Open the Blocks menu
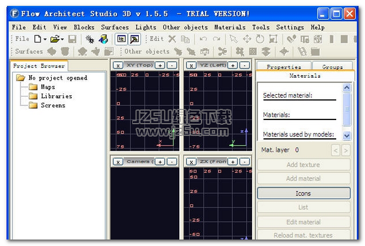The height and width of the screenshot is (246, 365). click(x=84, y=27)
